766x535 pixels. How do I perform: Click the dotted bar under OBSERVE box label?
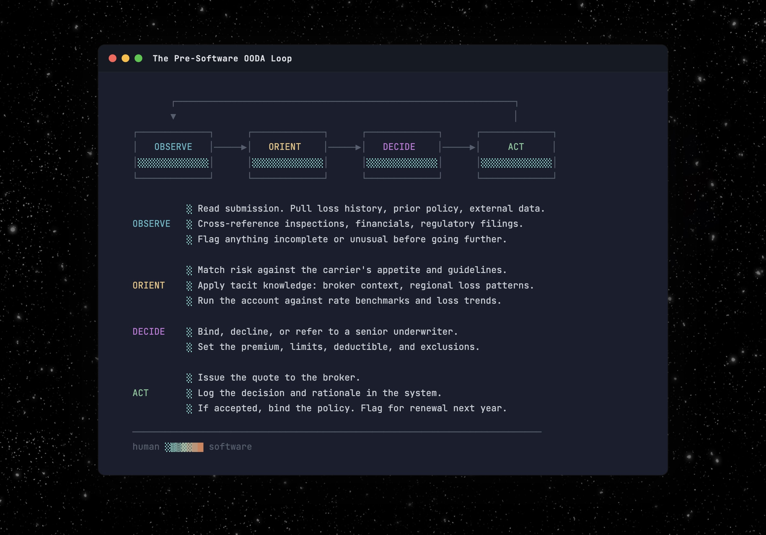(x=173, y=163)
